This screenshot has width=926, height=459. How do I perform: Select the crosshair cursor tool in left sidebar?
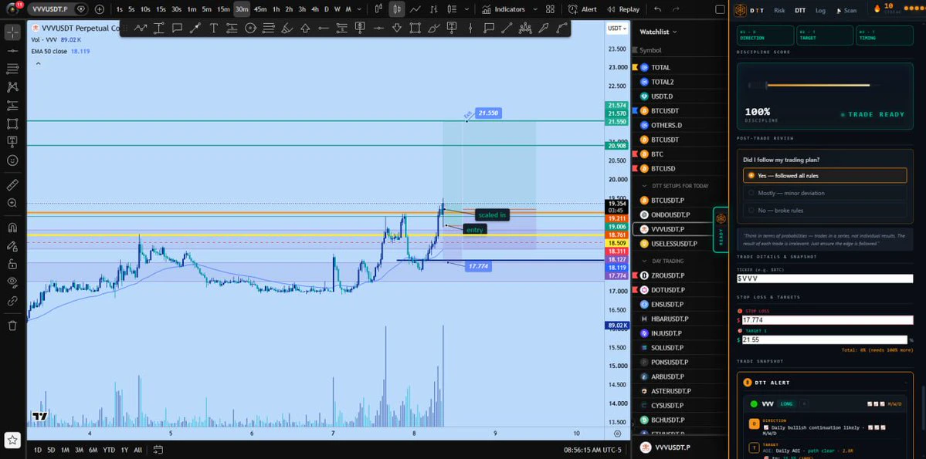12,32
